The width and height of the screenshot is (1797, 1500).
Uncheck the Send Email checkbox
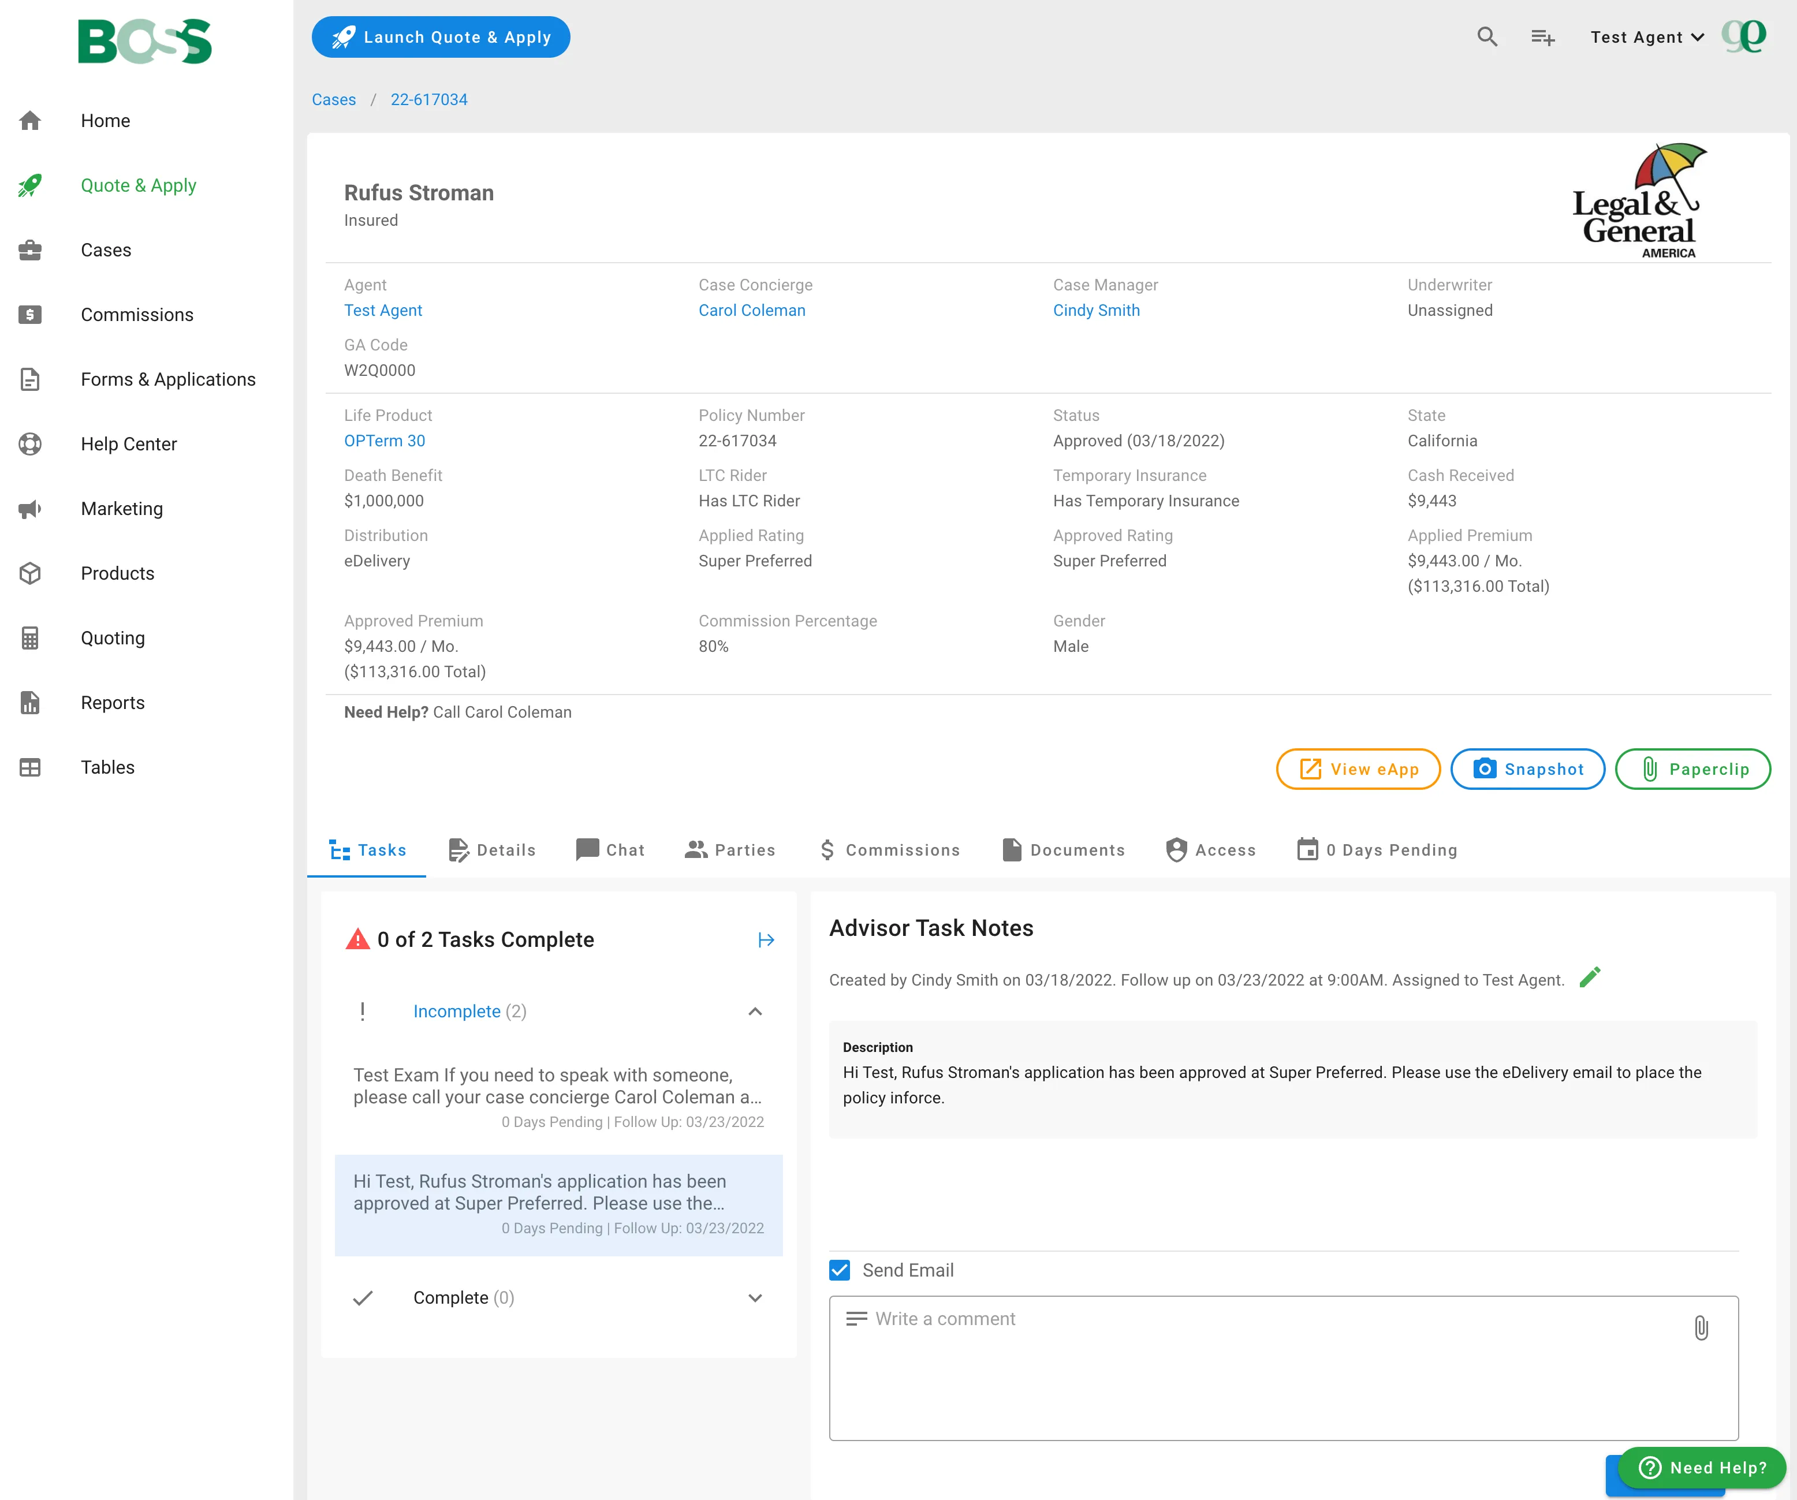click(x=840, y=1270)
